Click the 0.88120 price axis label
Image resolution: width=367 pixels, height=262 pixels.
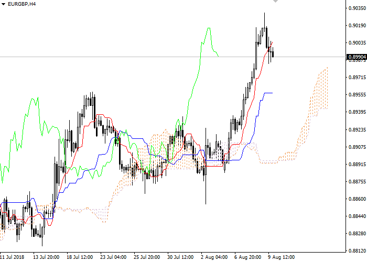coord(357,251)
